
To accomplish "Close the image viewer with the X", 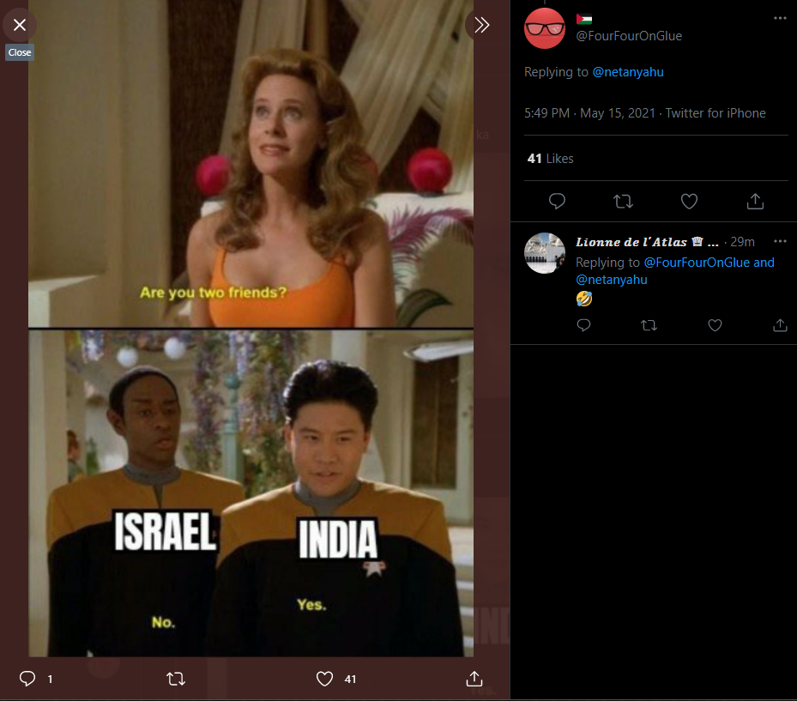I will [20, 25].
